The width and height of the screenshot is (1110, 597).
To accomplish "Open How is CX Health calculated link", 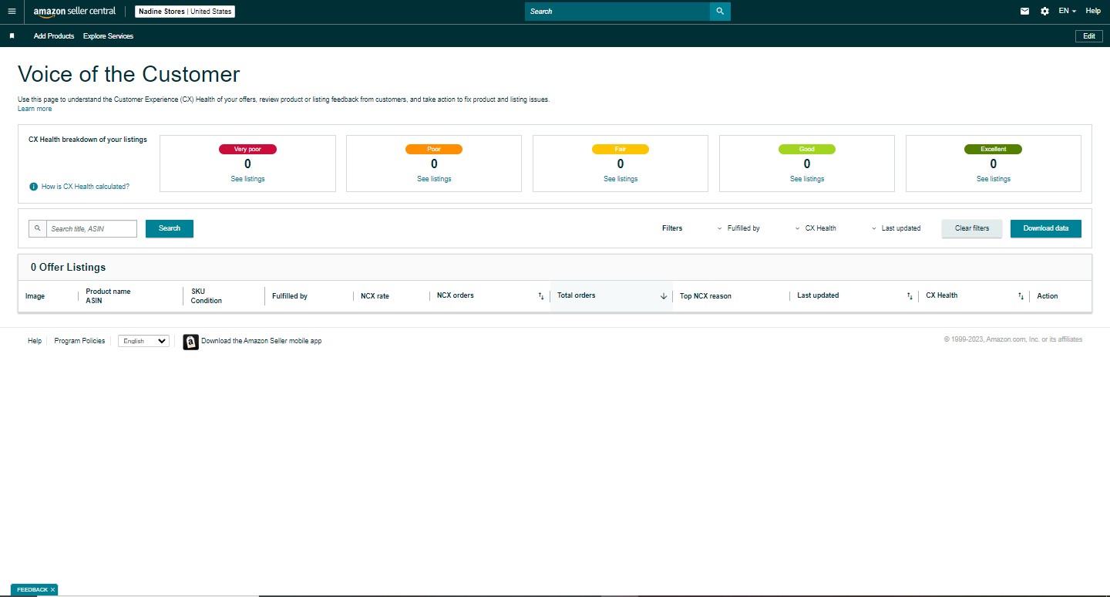I will pyautogui.click(x=86, y=187).
